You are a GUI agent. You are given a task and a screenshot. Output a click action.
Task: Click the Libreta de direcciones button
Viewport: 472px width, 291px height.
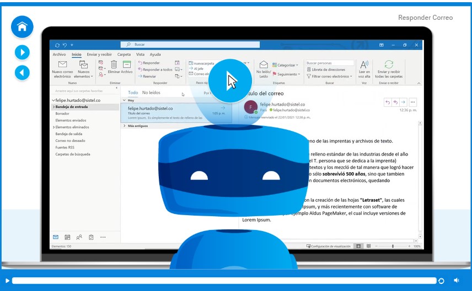(328, 70)
